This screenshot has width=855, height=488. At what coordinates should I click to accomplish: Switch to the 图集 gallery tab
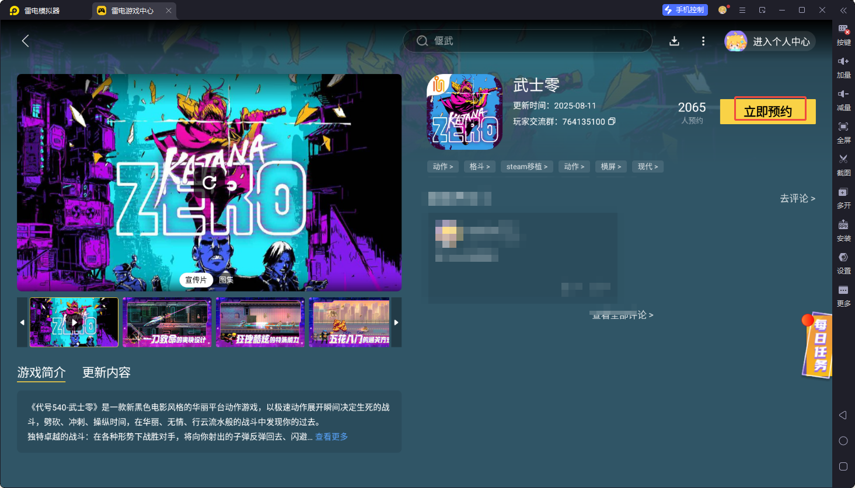(x=226, y=280)
